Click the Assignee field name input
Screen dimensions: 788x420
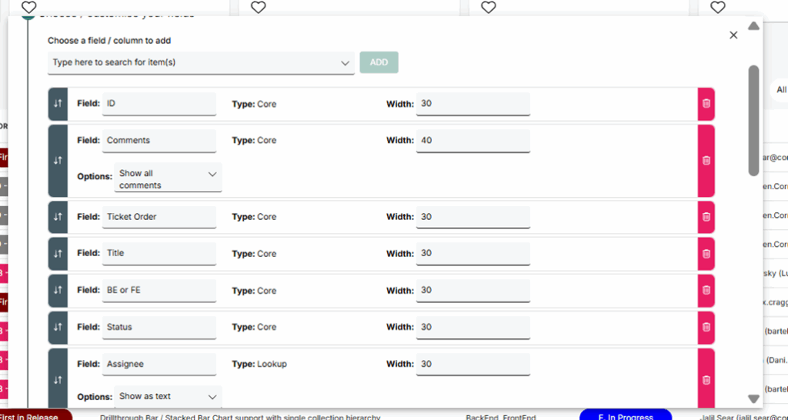click(159, 364)
